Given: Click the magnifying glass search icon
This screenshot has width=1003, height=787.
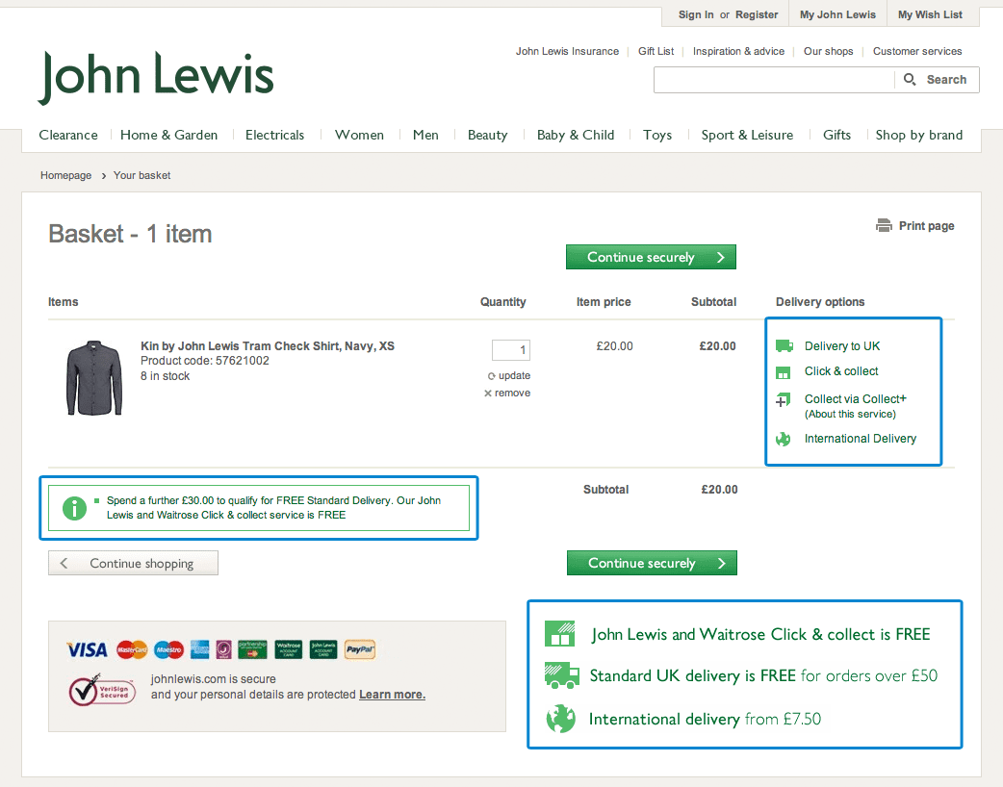Looking at the screenshot, I should (911, 80).
